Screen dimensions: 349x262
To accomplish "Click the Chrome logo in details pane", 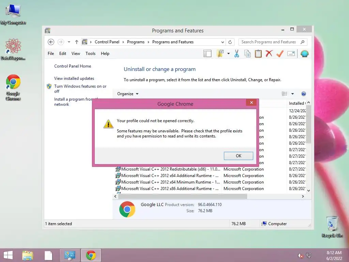I will click(x=127, y=209).
